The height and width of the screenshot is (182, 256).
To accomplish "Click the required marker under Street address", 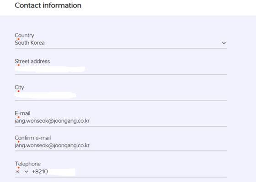I will click(x=18, y=65).
